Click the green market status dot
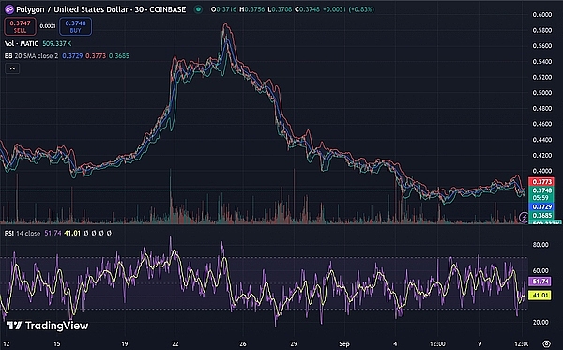This screenshot has width=563, height=350. pyautogui.click(x=198, y=9)
